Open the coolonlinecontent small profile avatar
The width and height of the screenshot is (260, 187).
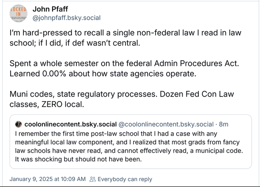click(18, 124)
